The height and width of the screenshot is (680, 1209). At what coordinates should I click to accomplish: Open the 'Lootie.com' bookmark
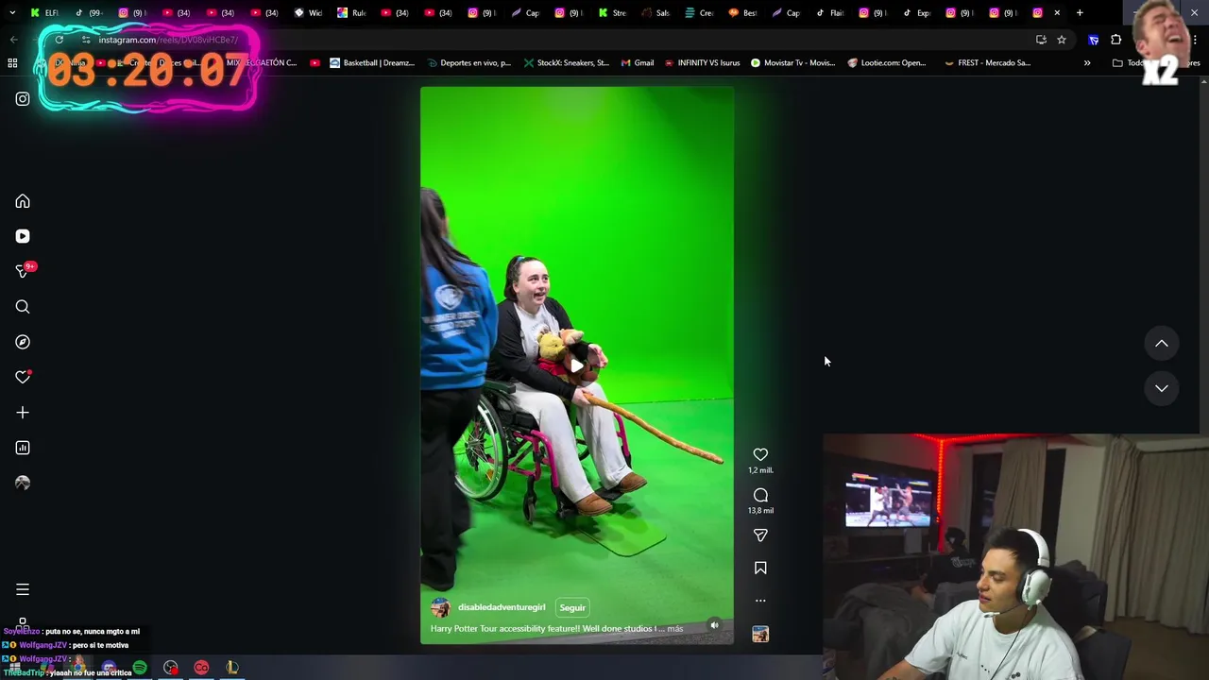(x=886, y=62)
